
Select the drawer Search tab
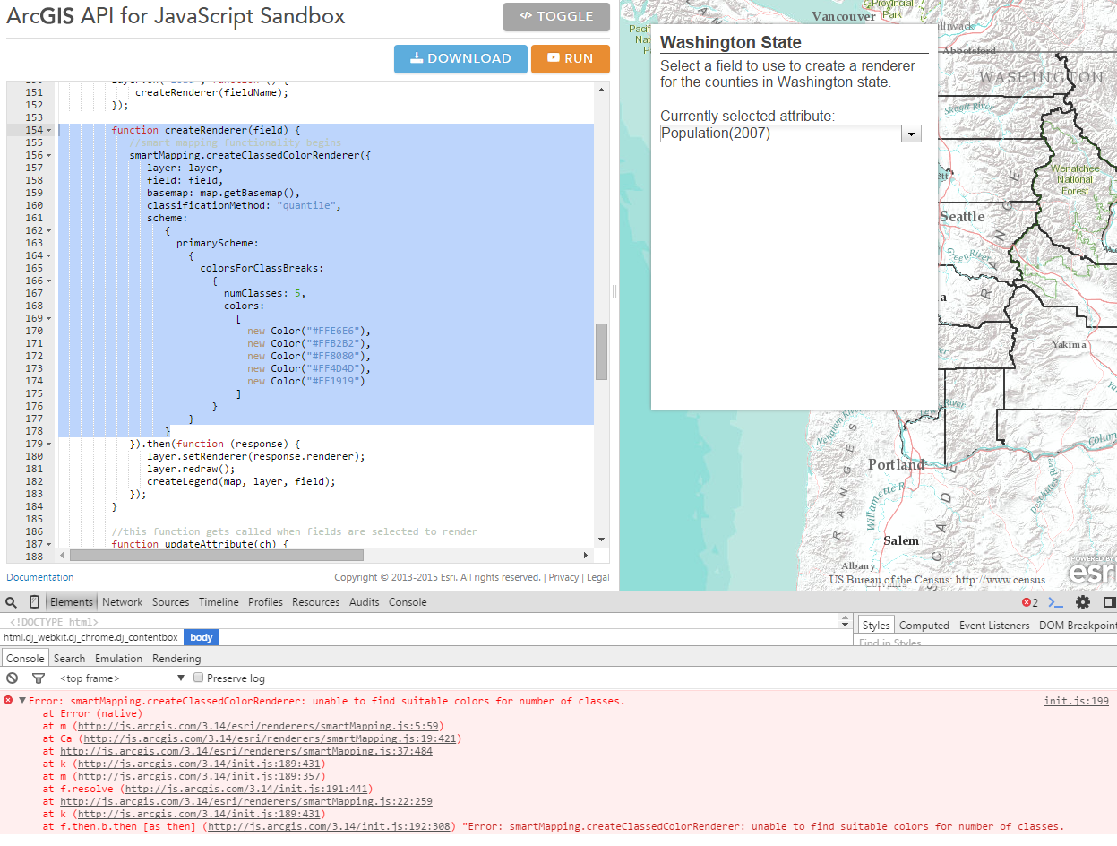click(69, 659)
